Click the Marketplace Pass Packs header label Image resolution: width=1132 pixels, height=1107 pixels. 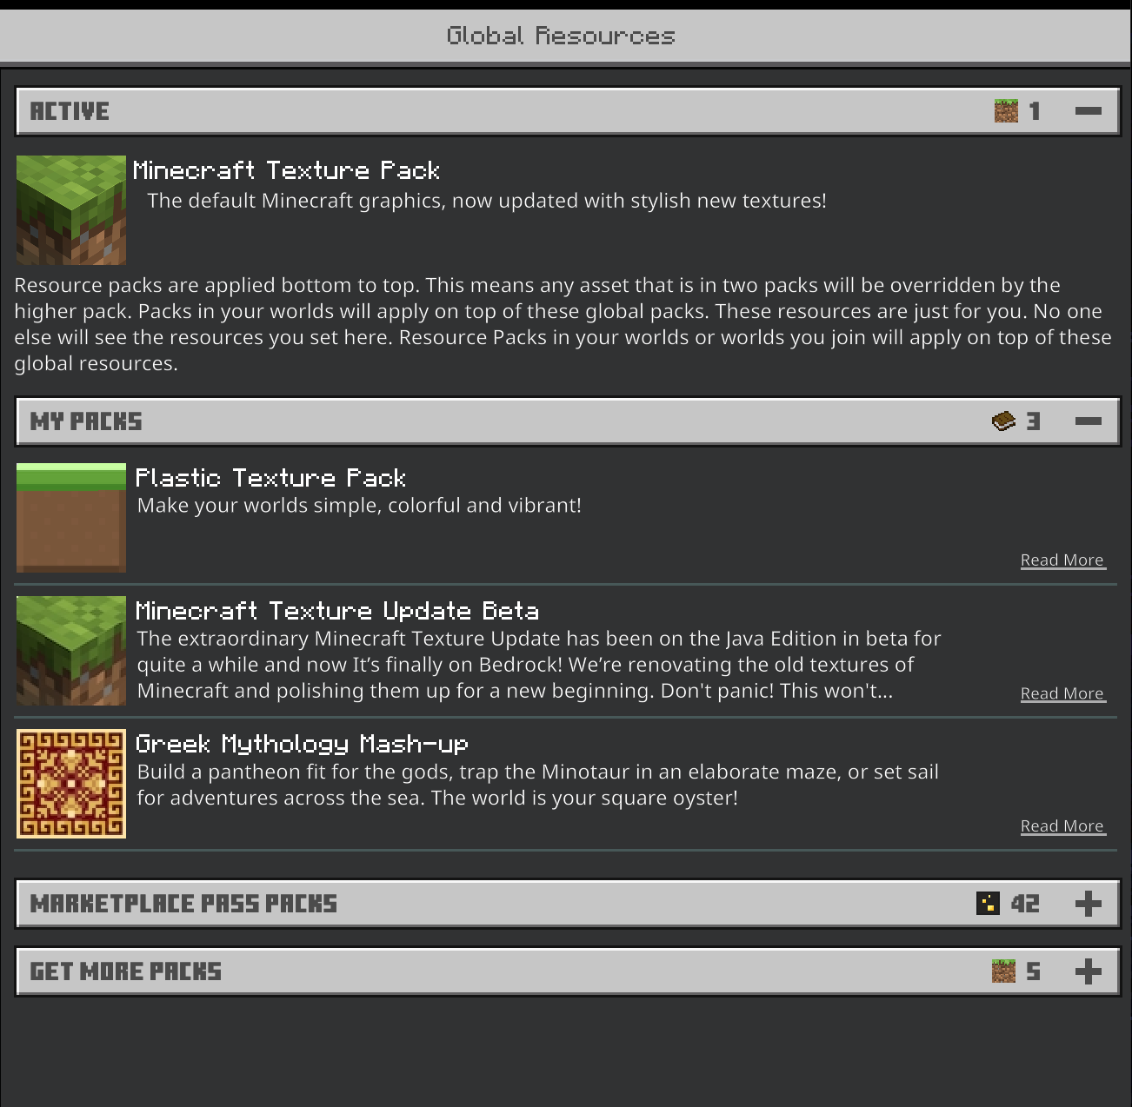click(x=183, y=904)
